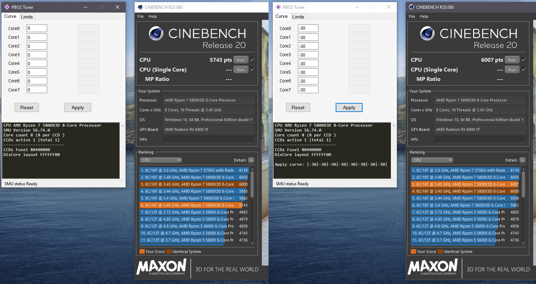Run the CPU test next to 6007 pts

pyautogui.click(x=512, y=60)
